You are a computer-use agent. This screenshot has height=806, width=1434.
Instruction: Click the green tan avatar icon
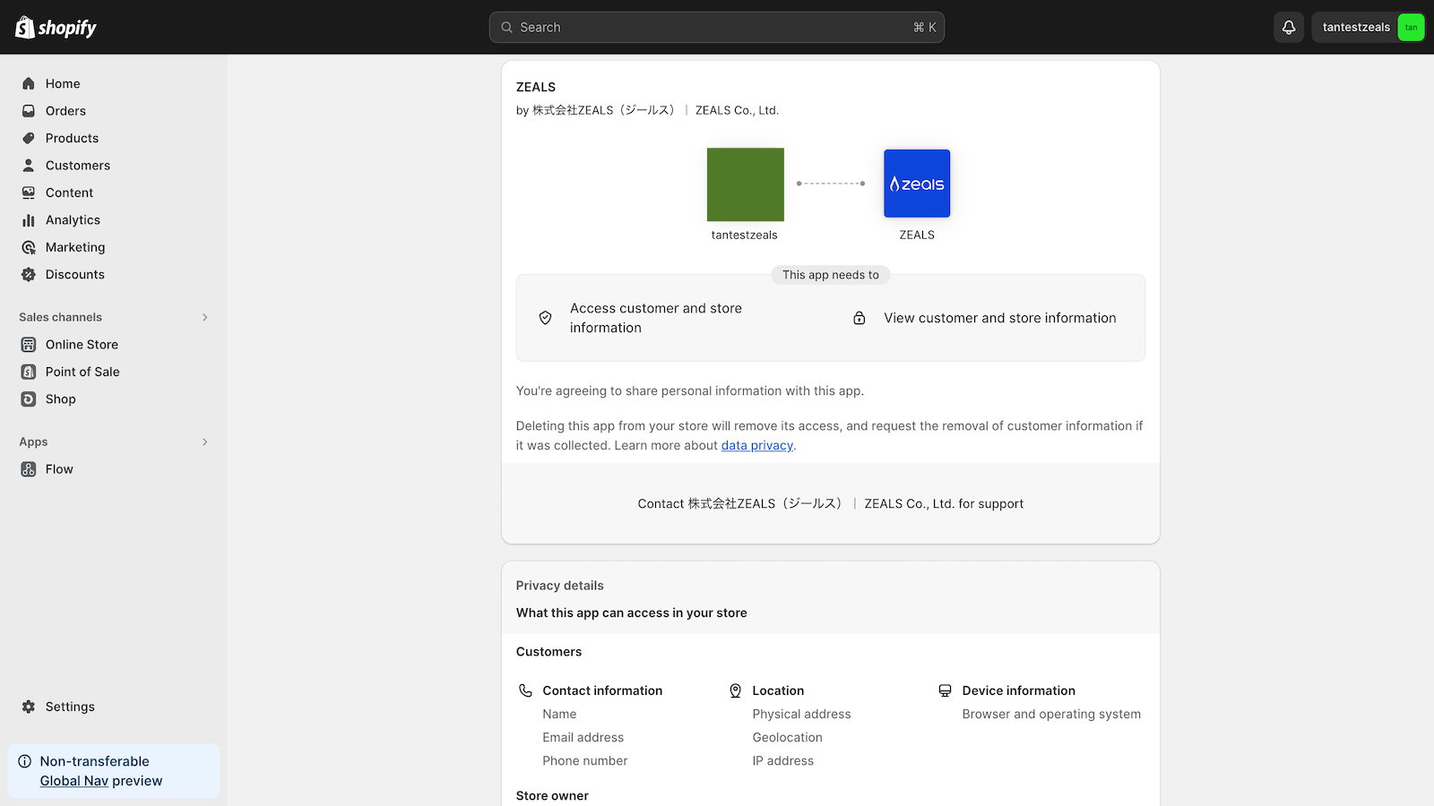click(1411, 27)
